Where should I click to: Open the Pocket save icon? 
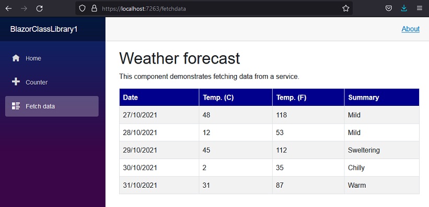tap(389, 8)
